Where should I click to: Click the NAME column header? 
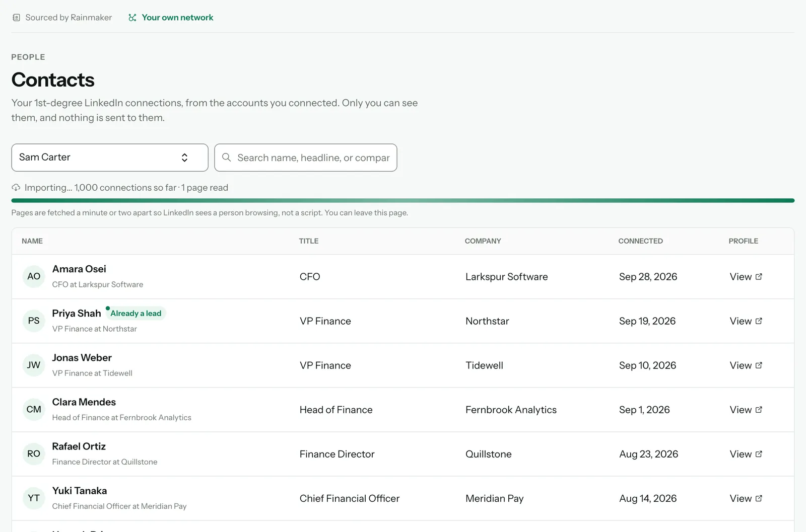32,241
